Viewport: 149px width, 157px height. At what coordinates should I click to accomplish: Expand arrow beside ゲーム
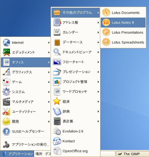(x=49, y=82)
